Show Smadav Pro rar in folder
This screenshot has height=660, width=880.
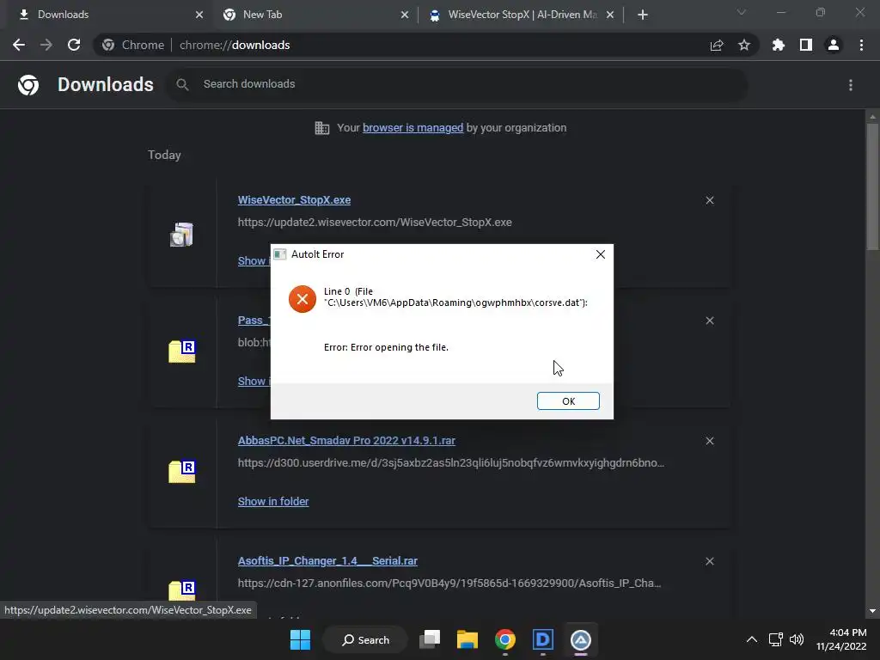pos(272,501)
